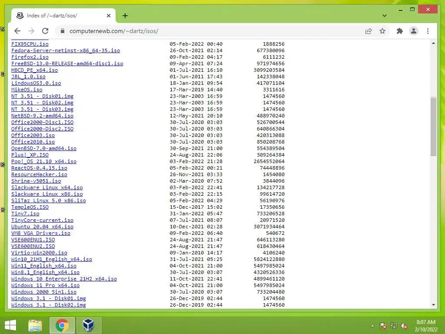Viewport: 445px width, 334px height.
Task: Open OpenBSD-7.0-amd64.iso link
Action: [44, 148]
